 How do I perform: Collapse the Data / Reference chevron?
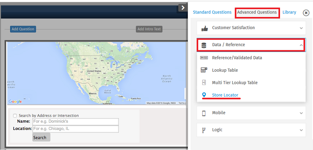point(301,45)
